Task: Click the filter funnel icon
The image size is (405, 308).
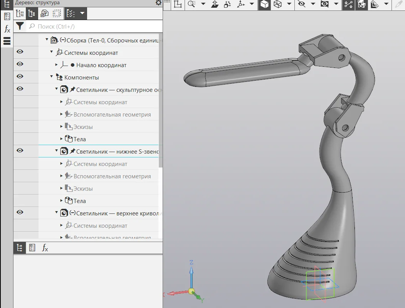Action: 20,26
